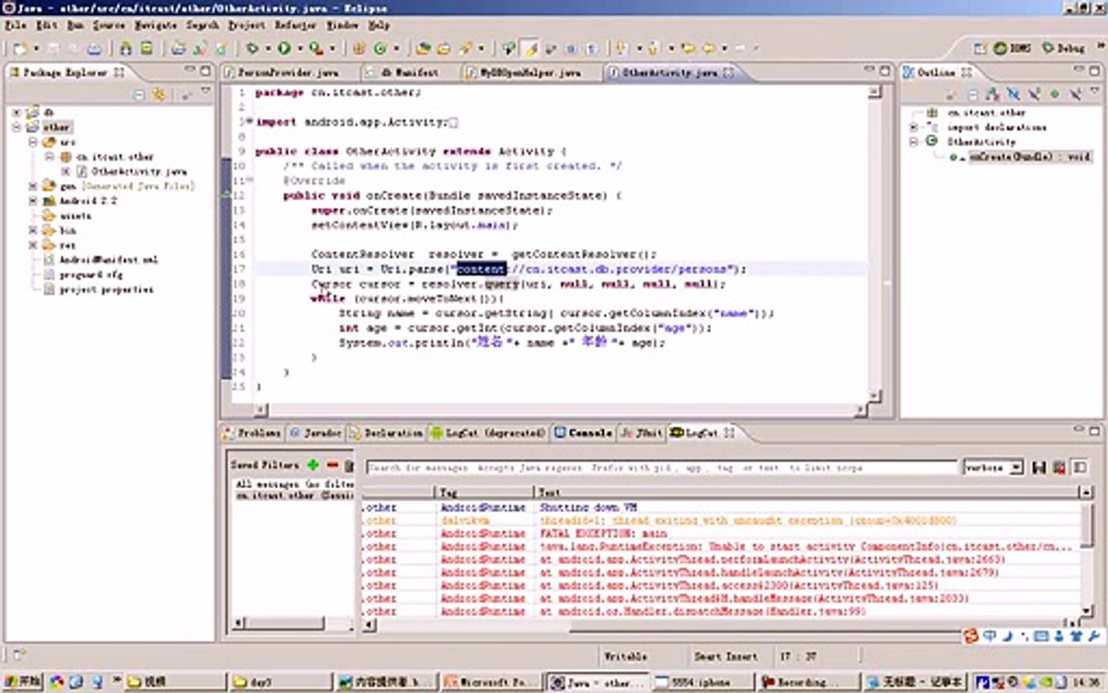The width and height of the screenshot is (1108, 693).
Task: Click New Java Class green icon
Action: 380,48
